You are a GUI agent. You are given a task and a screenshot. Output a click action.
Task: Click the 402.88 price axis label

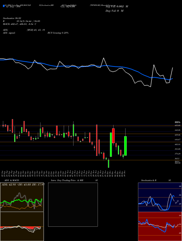click(177, 144)
